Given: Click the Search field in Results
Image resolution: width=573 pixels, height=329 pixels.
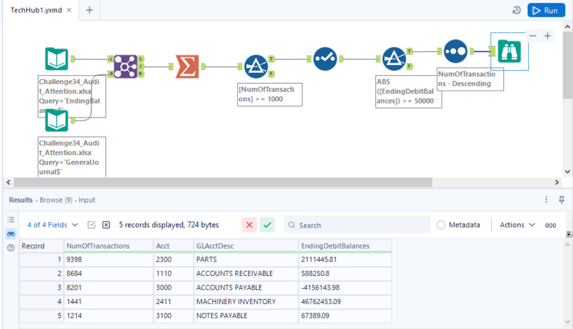Looking at the screenshot, I should click(357, 225).
